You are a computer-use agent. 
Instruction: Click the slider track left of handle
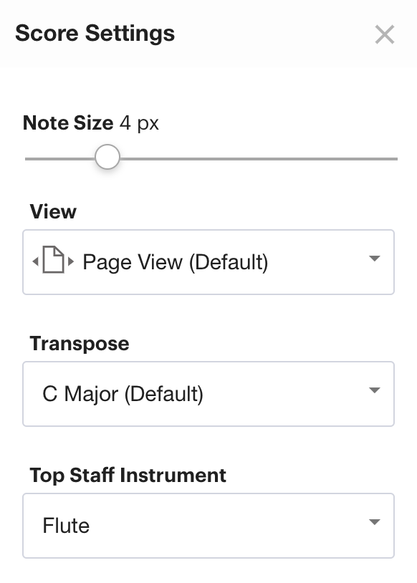[60, 159]
